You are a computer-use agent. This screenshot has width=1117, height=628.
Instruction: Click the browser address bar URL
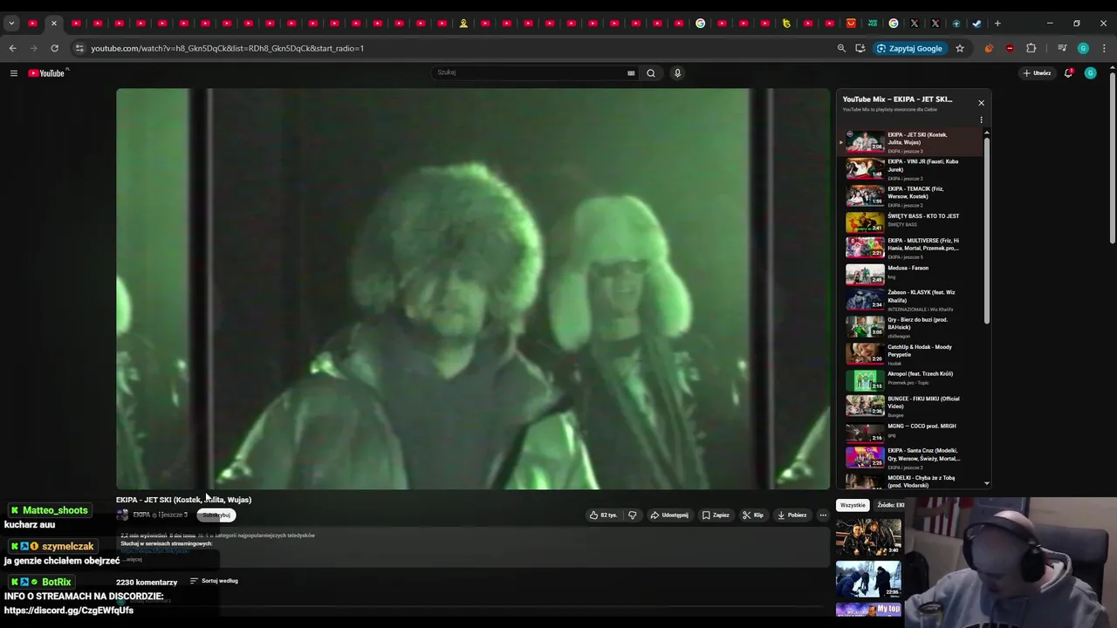click(x=227, y=48)
